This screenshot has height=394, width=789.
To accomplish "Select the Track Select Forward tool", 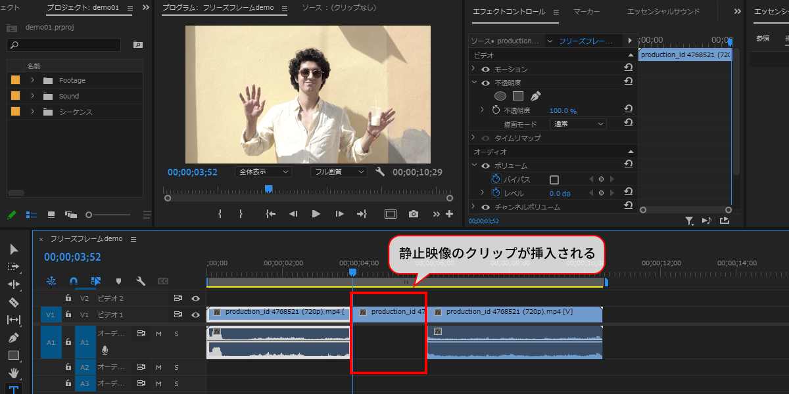I will tap(14, 267).
